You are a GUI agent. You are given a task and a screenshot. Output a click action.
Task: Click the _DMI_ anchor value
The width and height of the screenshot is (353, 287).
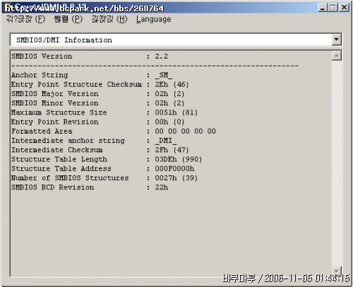tap(166, 141)
